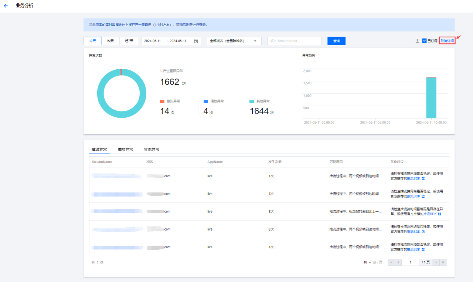Click the 播放异常 blue legend swatch
The height and width of the screenshot is (282, 473).
point(206,101)
